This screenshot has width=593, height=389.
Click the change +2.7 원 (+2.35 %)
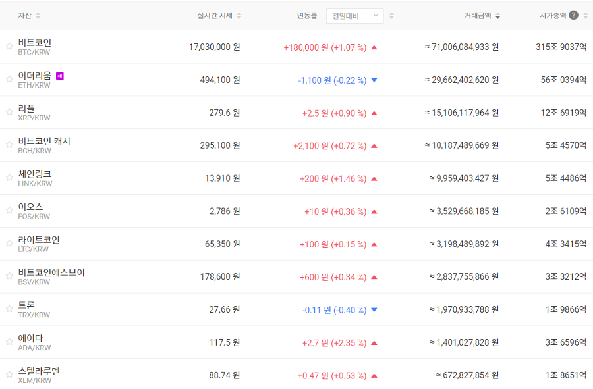tap(334, 344)
